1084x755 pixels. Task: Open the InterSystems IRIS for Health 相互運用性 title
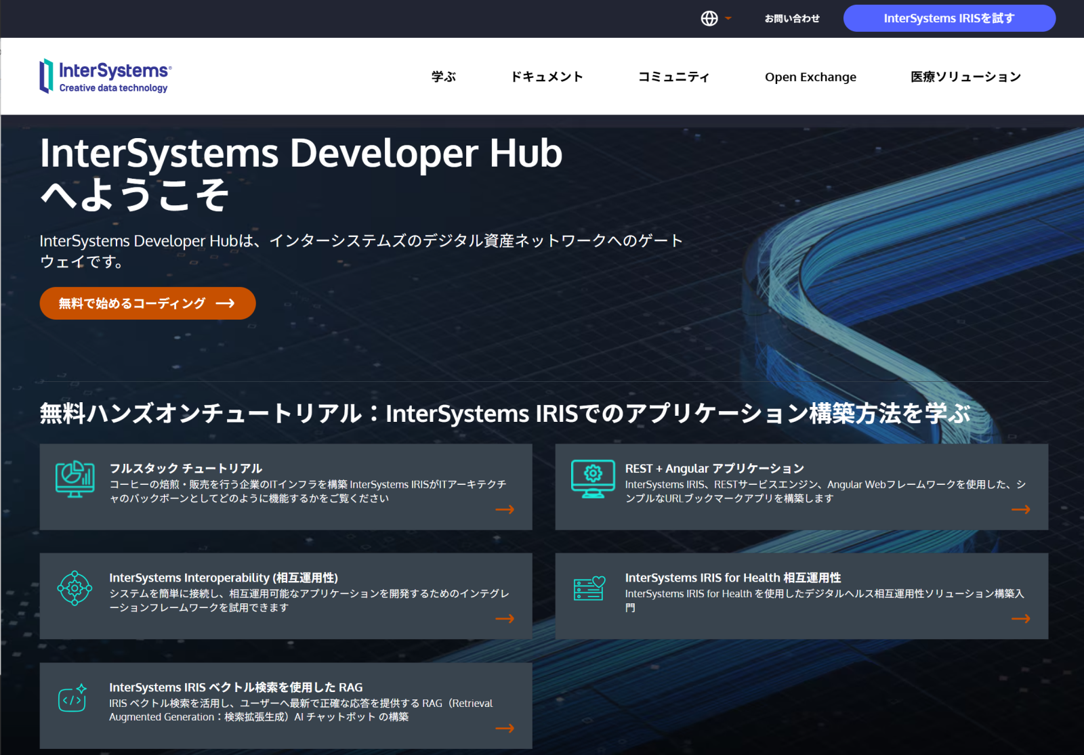[732, 578]
